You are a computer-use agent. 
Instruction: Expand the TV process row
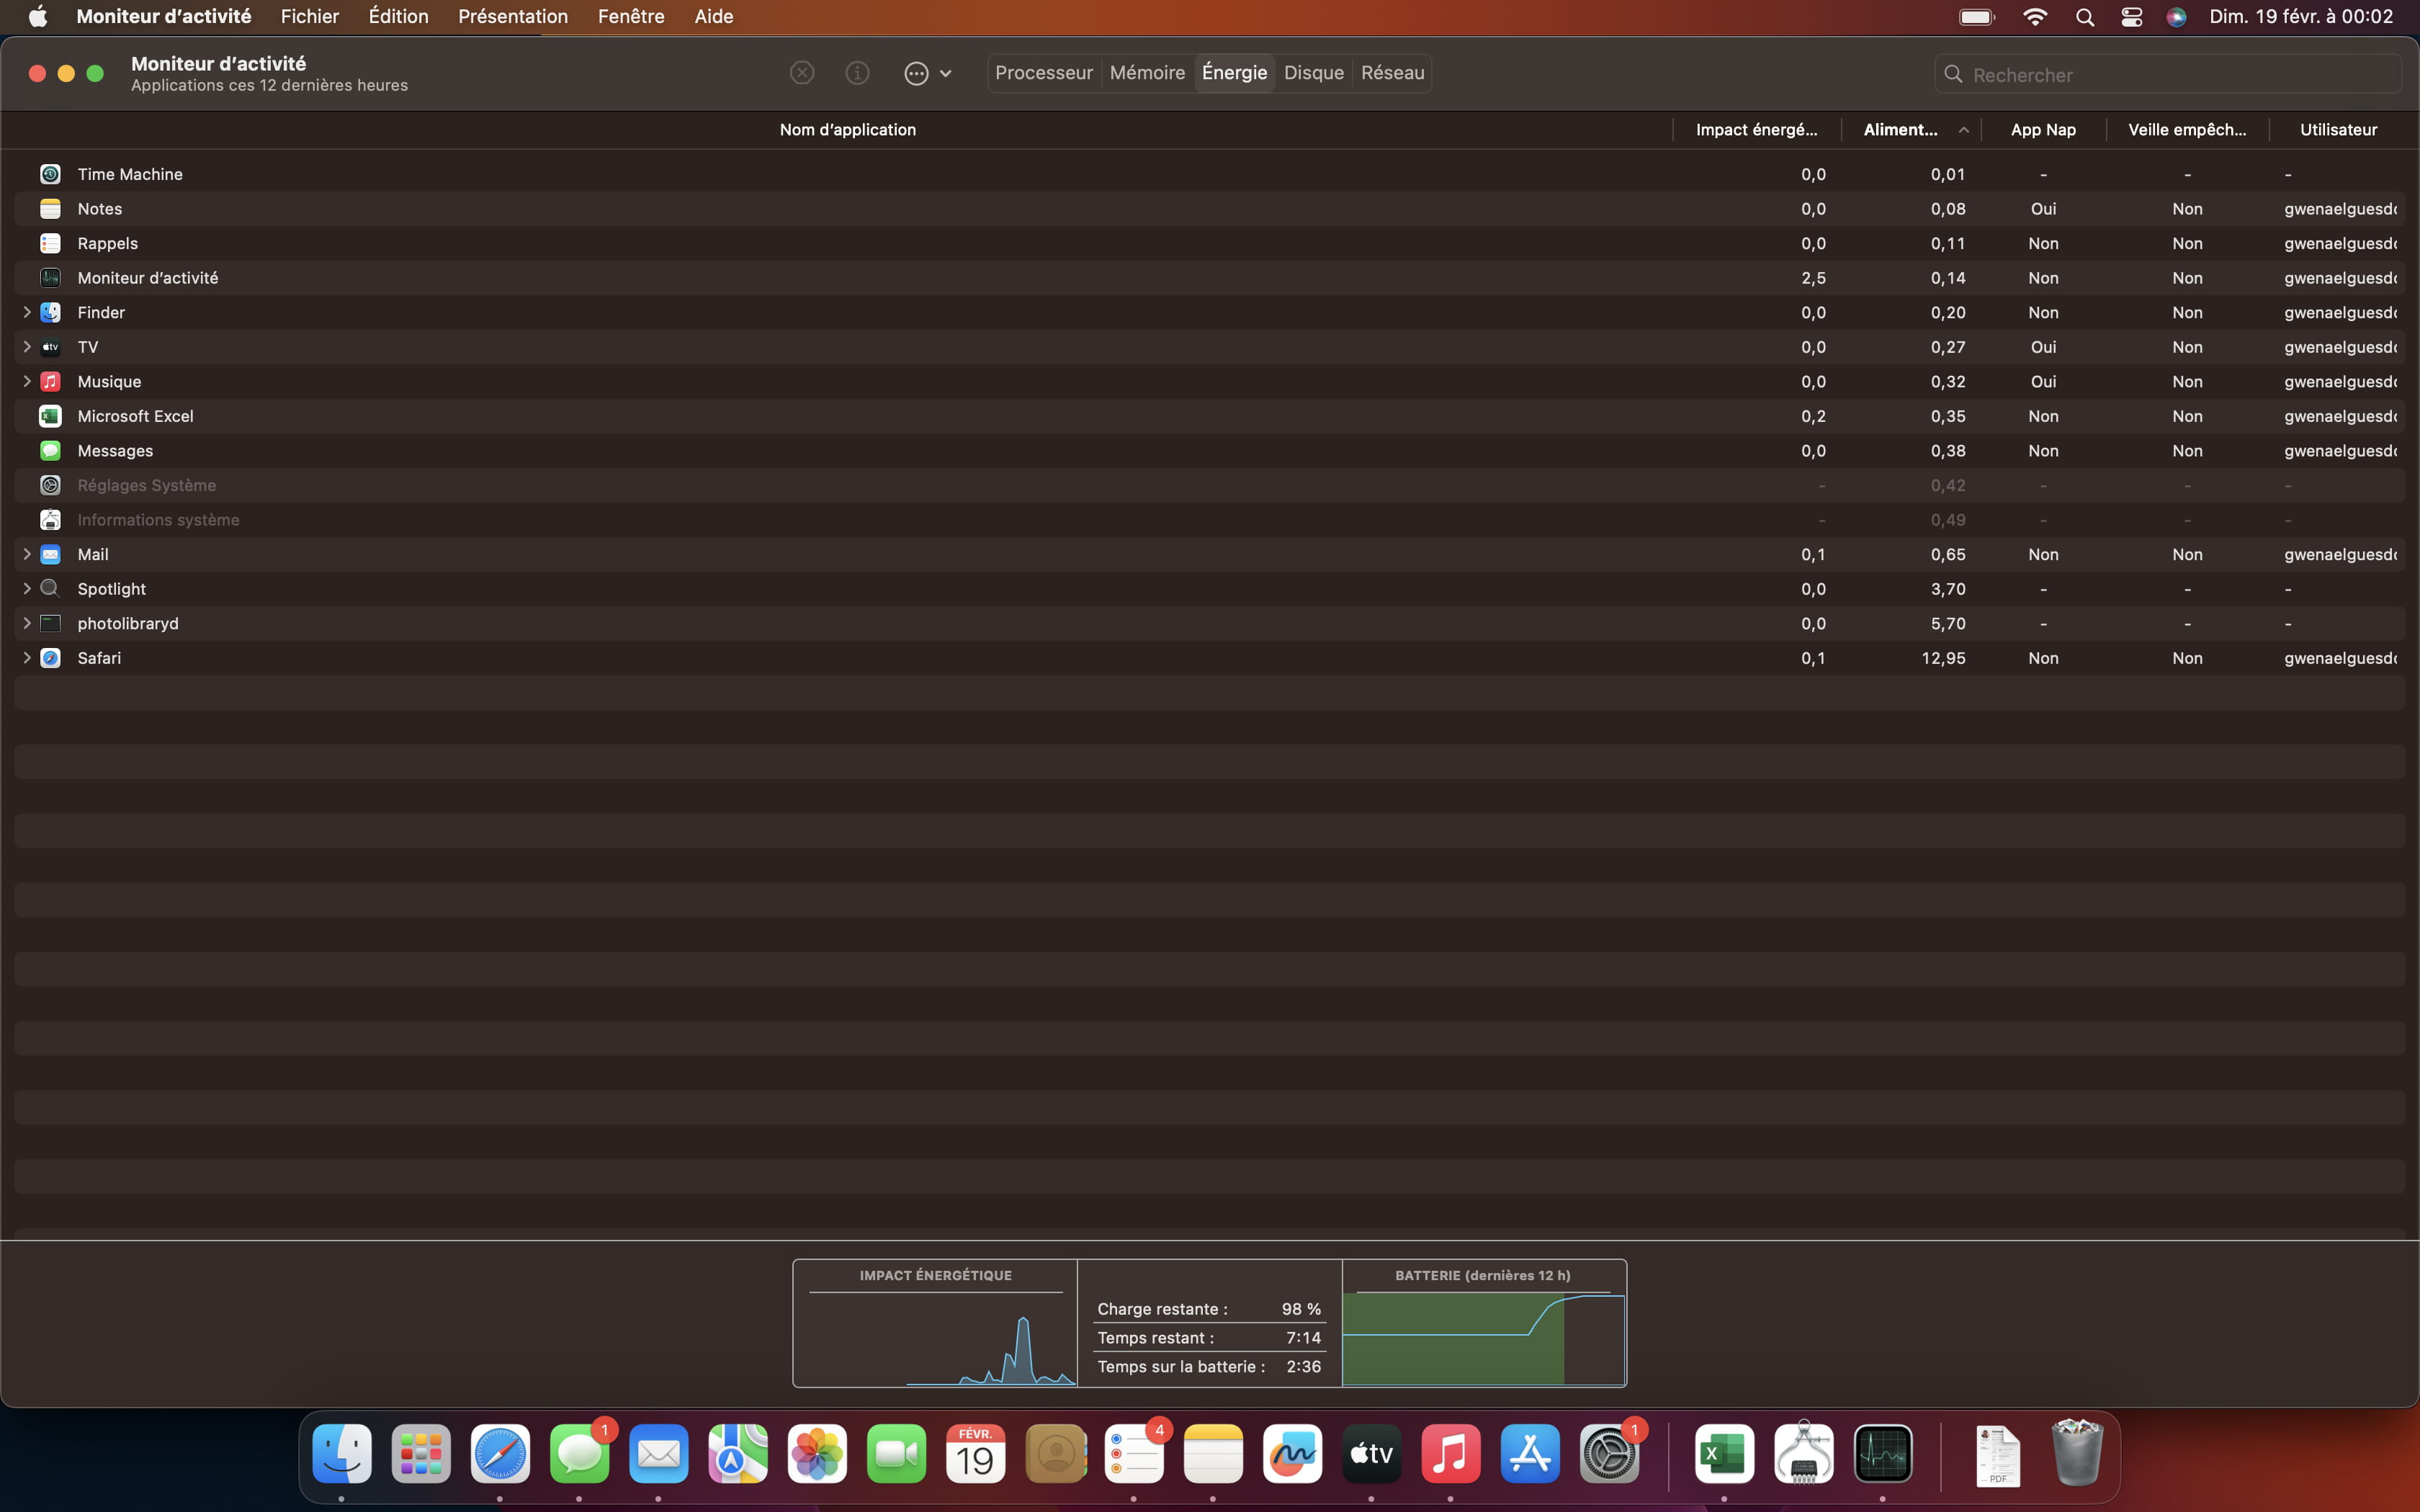[x=27, y=347]
